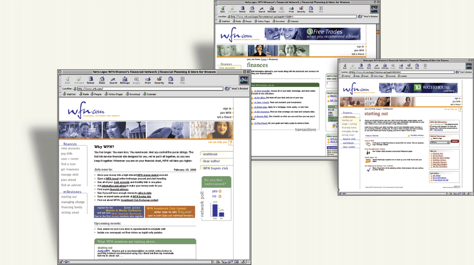
Task: Click the Netscape N logo in the homepage window
Action: click(244, 81)
